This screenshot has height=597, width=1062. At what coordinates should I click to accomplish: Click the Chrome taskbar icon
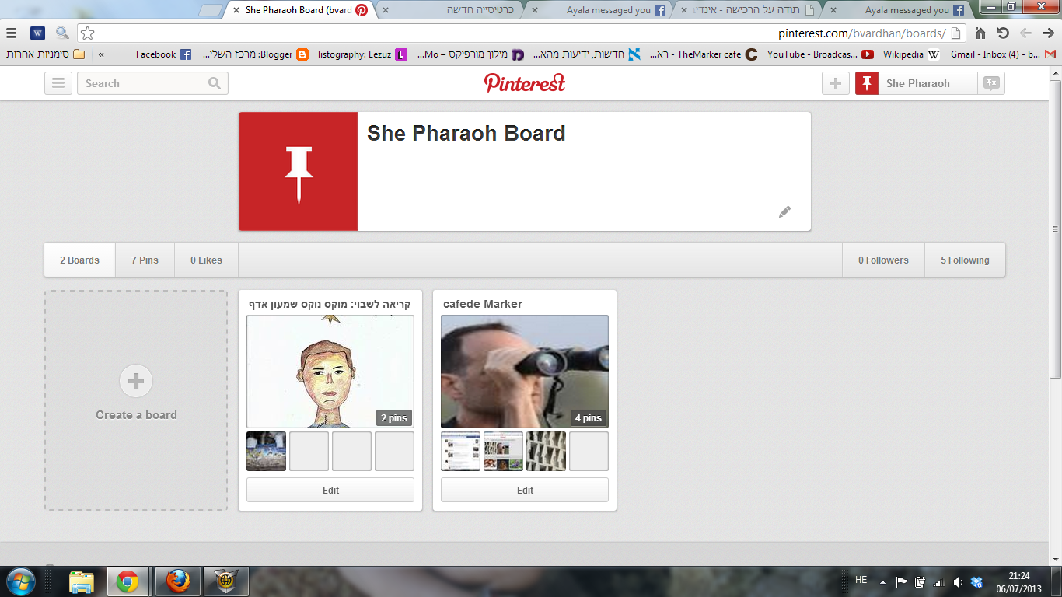click(x=128, y=581)
